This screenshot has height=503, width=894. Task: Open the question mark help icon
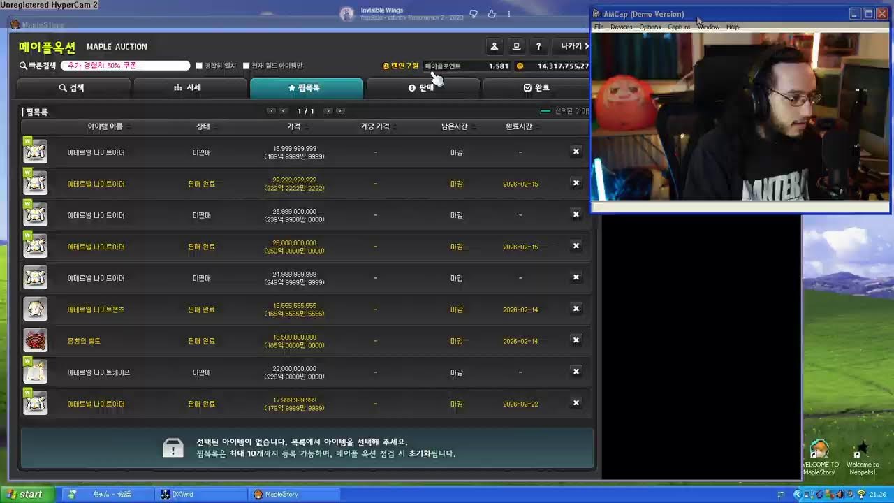tap(538, 46)
